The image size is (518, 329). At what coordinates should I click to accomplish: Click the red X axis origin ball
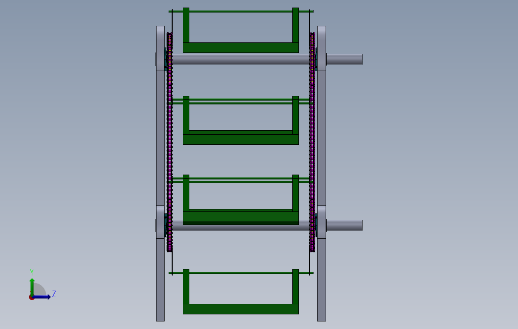pos(31,298)
